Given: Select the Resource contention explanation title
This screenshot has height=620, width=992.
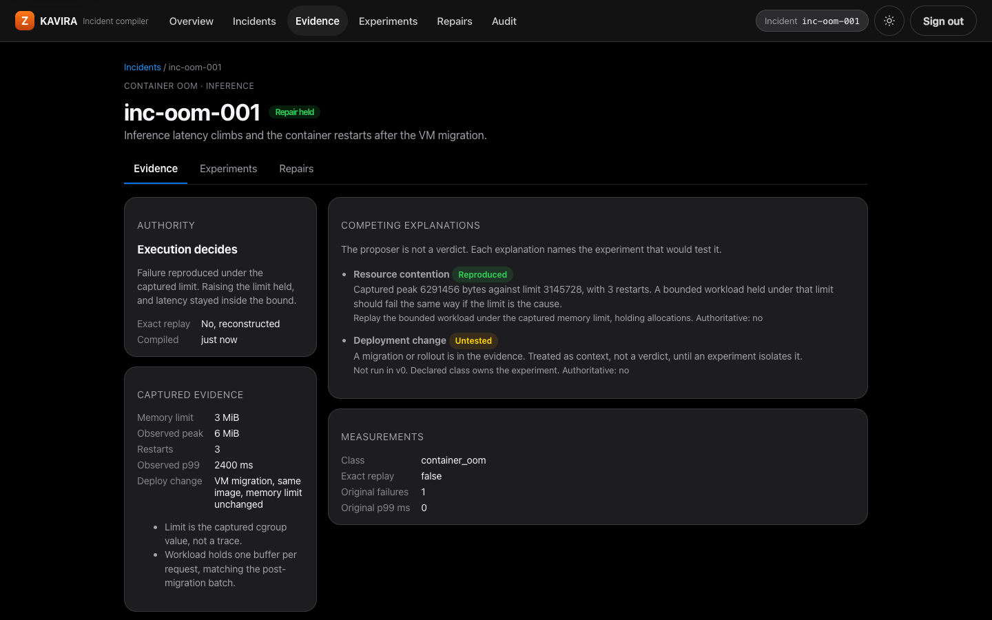Looking at the screenshot, I should [x=402, y=274].
